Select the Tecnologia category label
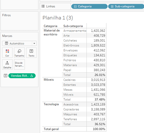 point(51,104)
